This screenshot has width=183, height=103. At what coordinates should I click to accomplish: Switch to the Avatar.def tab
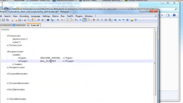tap(33, 25)
